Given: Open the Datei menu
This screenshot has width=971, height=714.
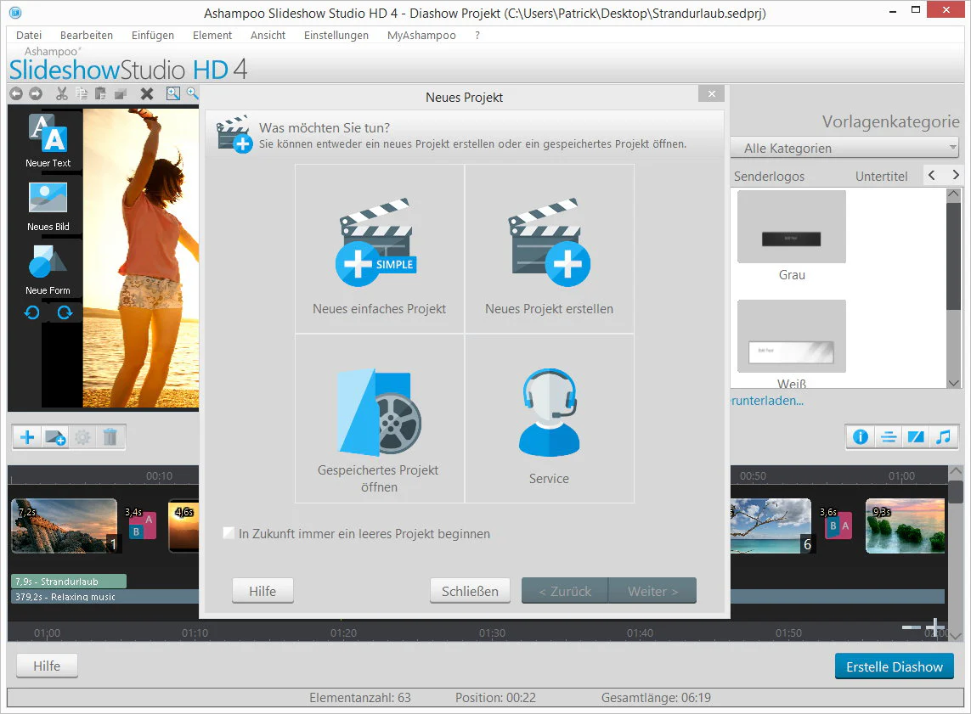Looking at the screenshot, I should click(x=29, y=36).
